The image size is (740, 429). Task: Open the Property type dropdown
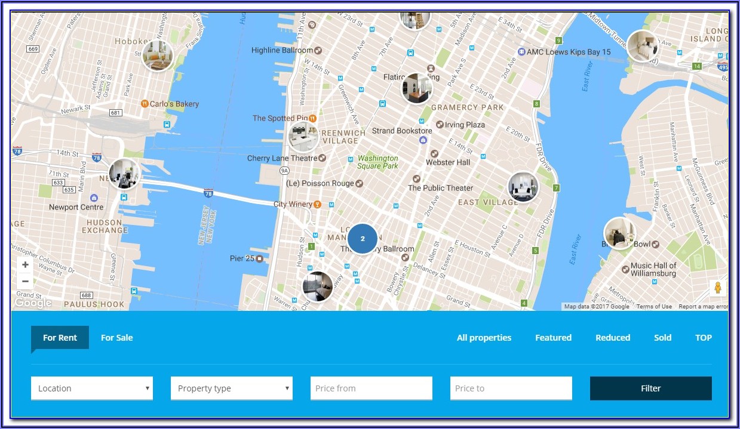(x=232, y=388)
